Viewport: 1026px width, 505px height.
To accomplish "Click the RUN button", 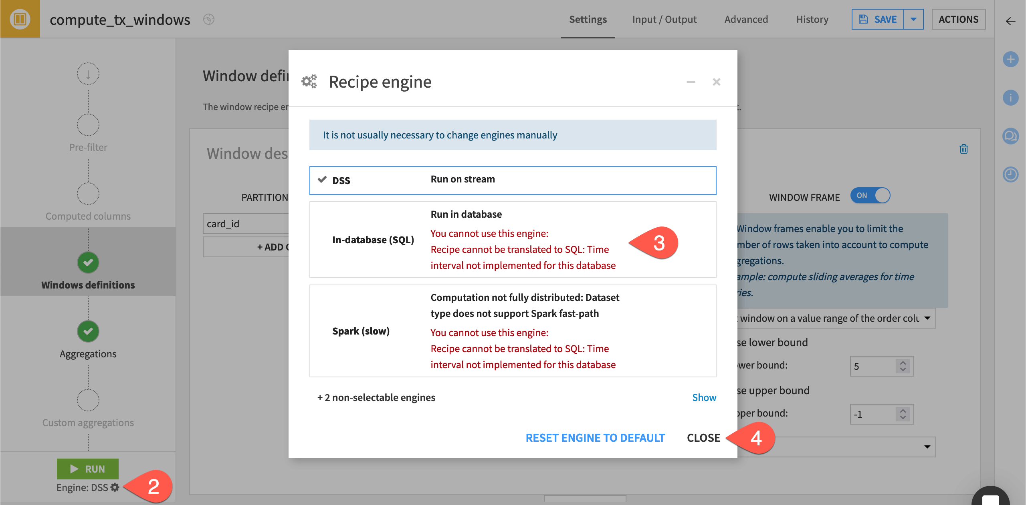I will [x=88, y=469].
